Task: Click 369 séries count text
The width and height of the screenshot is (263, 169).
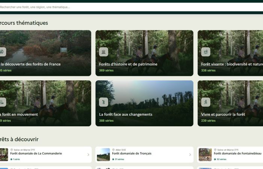Action: pyautogui.click(x=106, y=71)
